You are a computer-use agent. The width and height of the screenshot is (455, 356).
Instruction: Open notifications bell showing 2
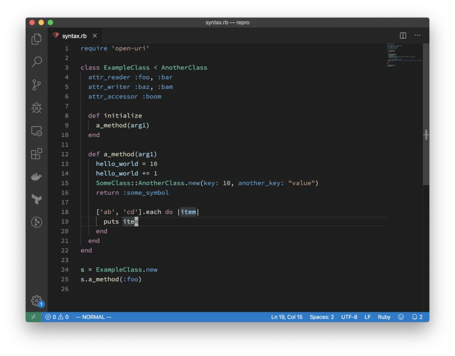pyautogui.click(x=417, y=317)
